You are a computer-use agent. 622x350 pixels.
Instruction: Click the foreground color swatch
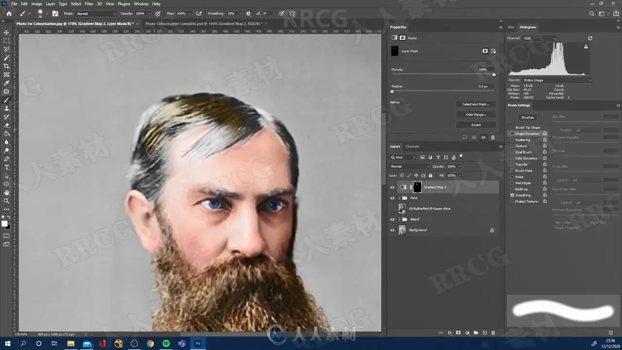click(x=4, y=224)
